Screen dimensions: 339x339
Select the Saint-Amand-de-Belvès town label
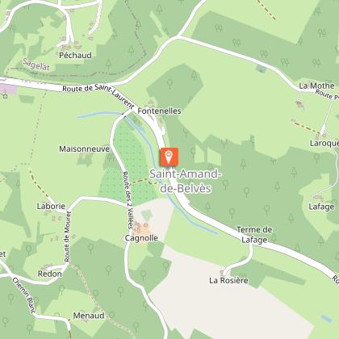186,181
